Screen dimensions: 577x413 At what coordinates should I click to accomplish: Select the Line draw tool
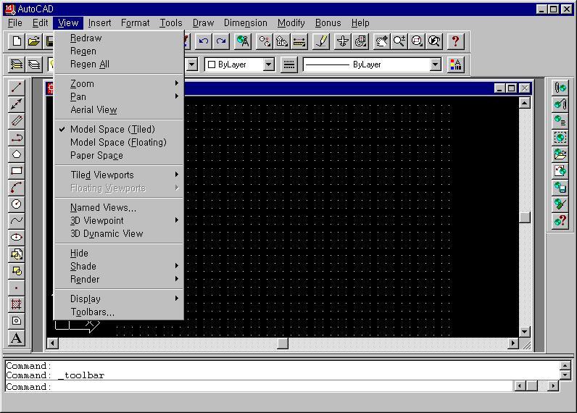point(17,88)
